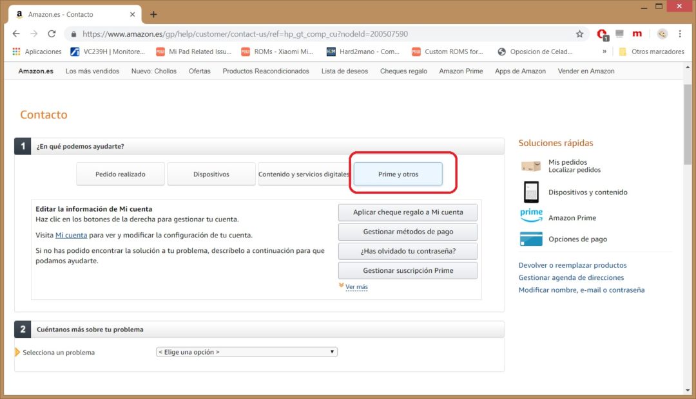Bookmark the page using the star icon
Viewport: 696px width, 399px height.
tap(579, 33)
